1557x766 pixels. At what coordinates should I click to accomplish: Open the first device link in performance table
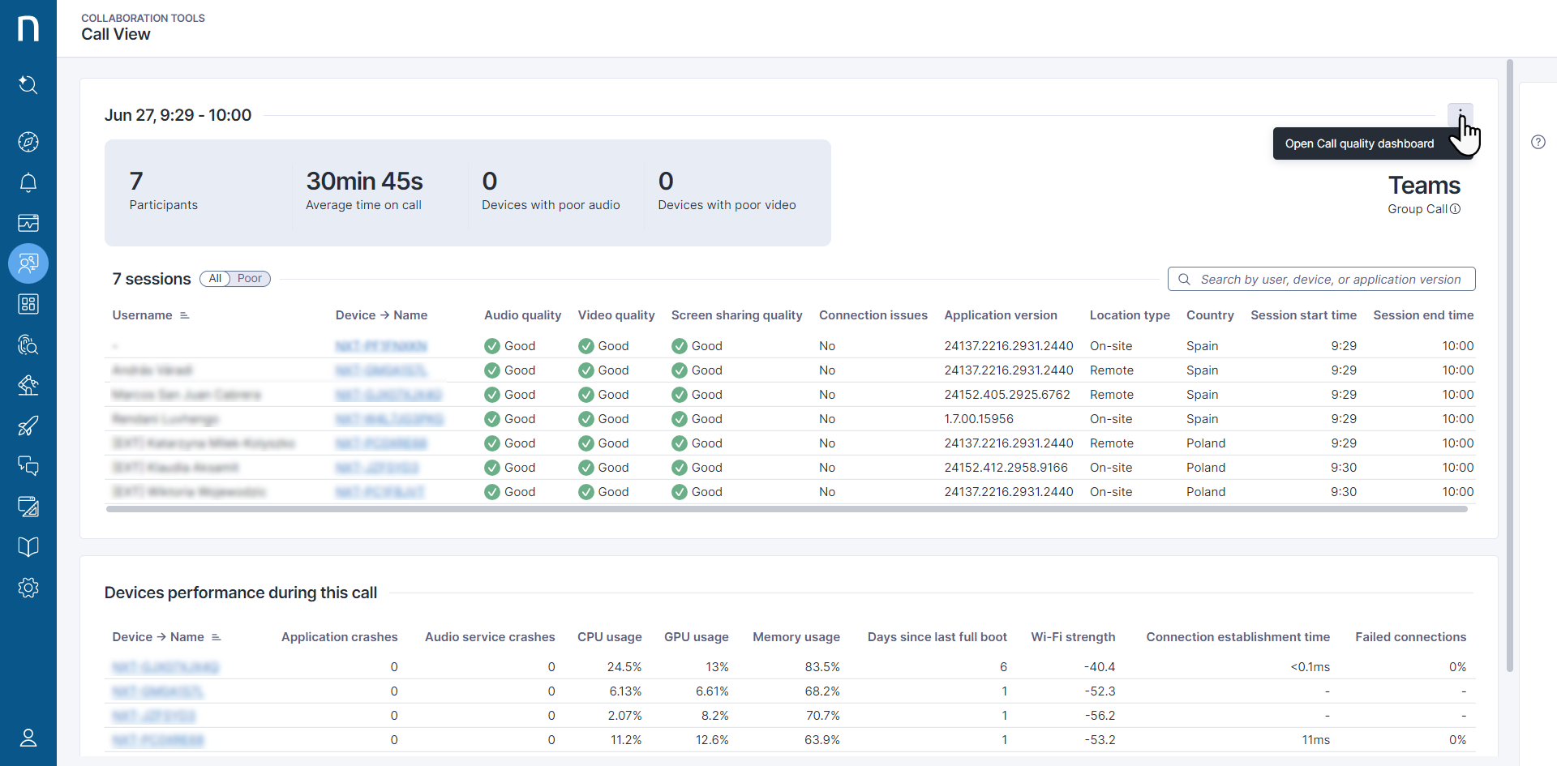165,667
